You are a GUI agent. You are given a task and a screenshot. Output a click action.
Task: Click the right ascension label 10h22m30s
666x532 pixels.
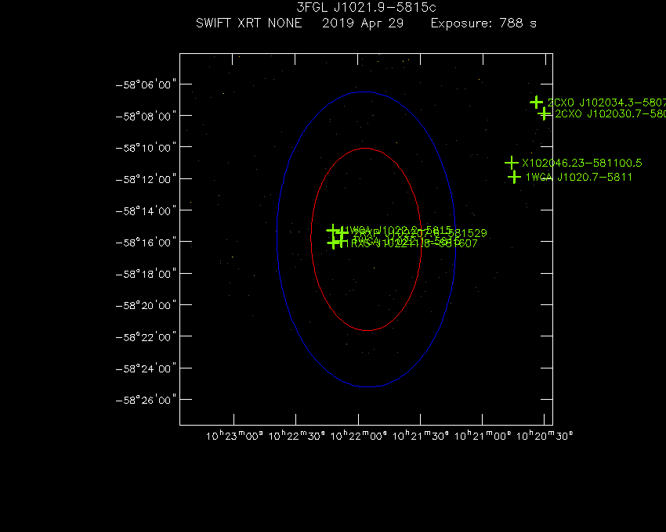tap(297, 436)
